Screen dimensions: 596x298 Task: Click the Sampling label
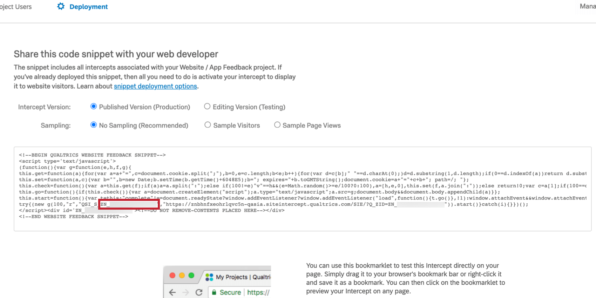pyautogui.click(x=56, y=126)
